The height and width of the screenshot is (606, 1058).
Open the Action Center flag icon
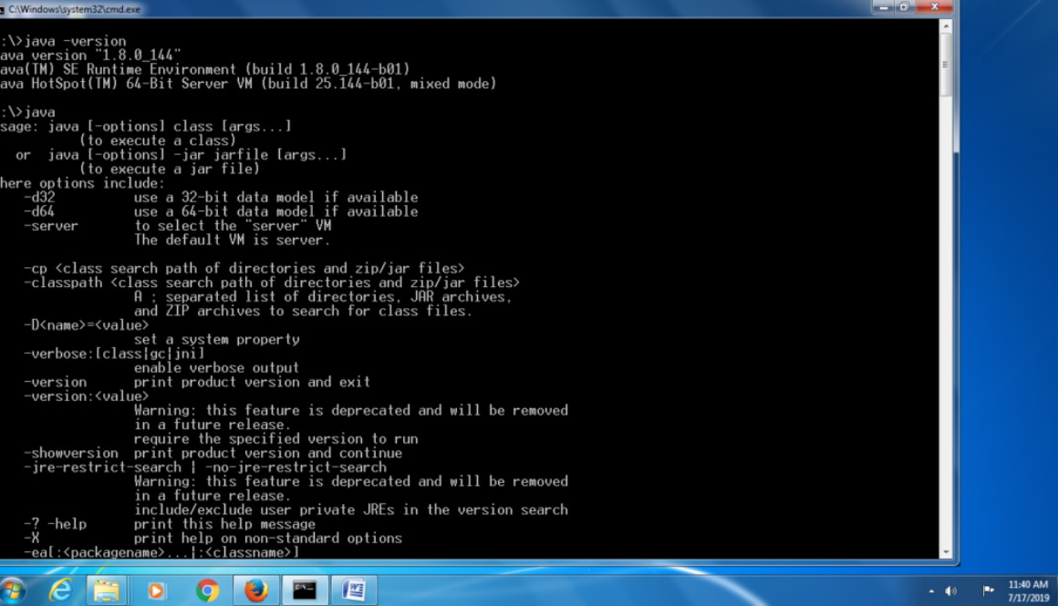989,591
